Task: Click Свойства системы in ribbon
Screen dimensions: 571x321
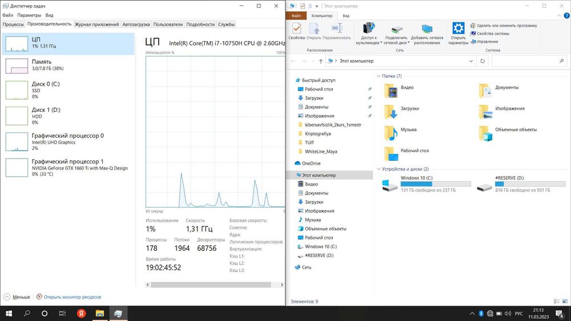Action: tap(490, 34)
